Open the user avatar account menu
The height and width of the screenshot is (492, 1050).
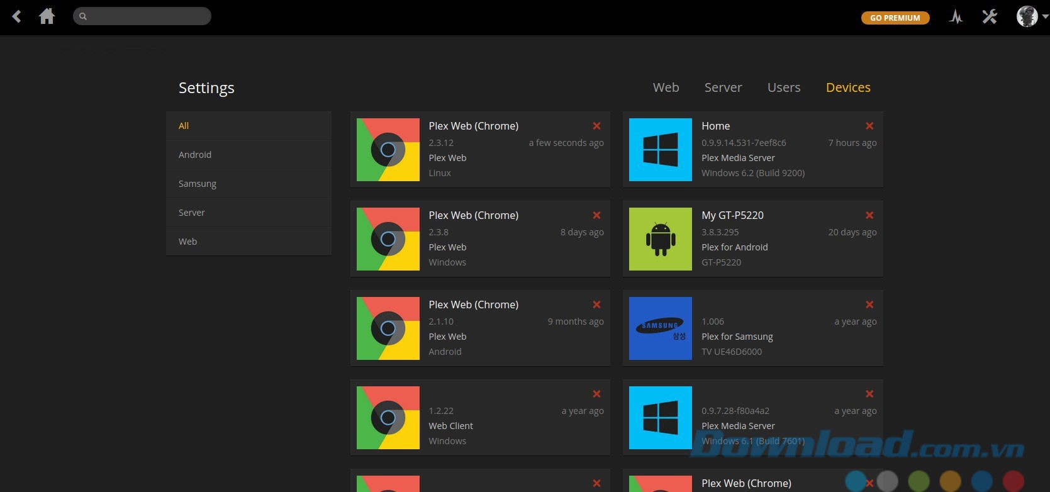pyautogui.click(x=1028, y=17)
